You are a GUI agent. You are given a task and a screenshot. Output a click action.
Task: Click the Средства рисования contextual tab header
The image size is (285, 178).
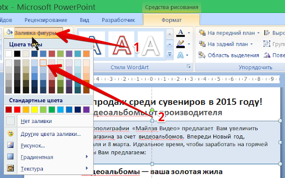(x=171, y=7)
